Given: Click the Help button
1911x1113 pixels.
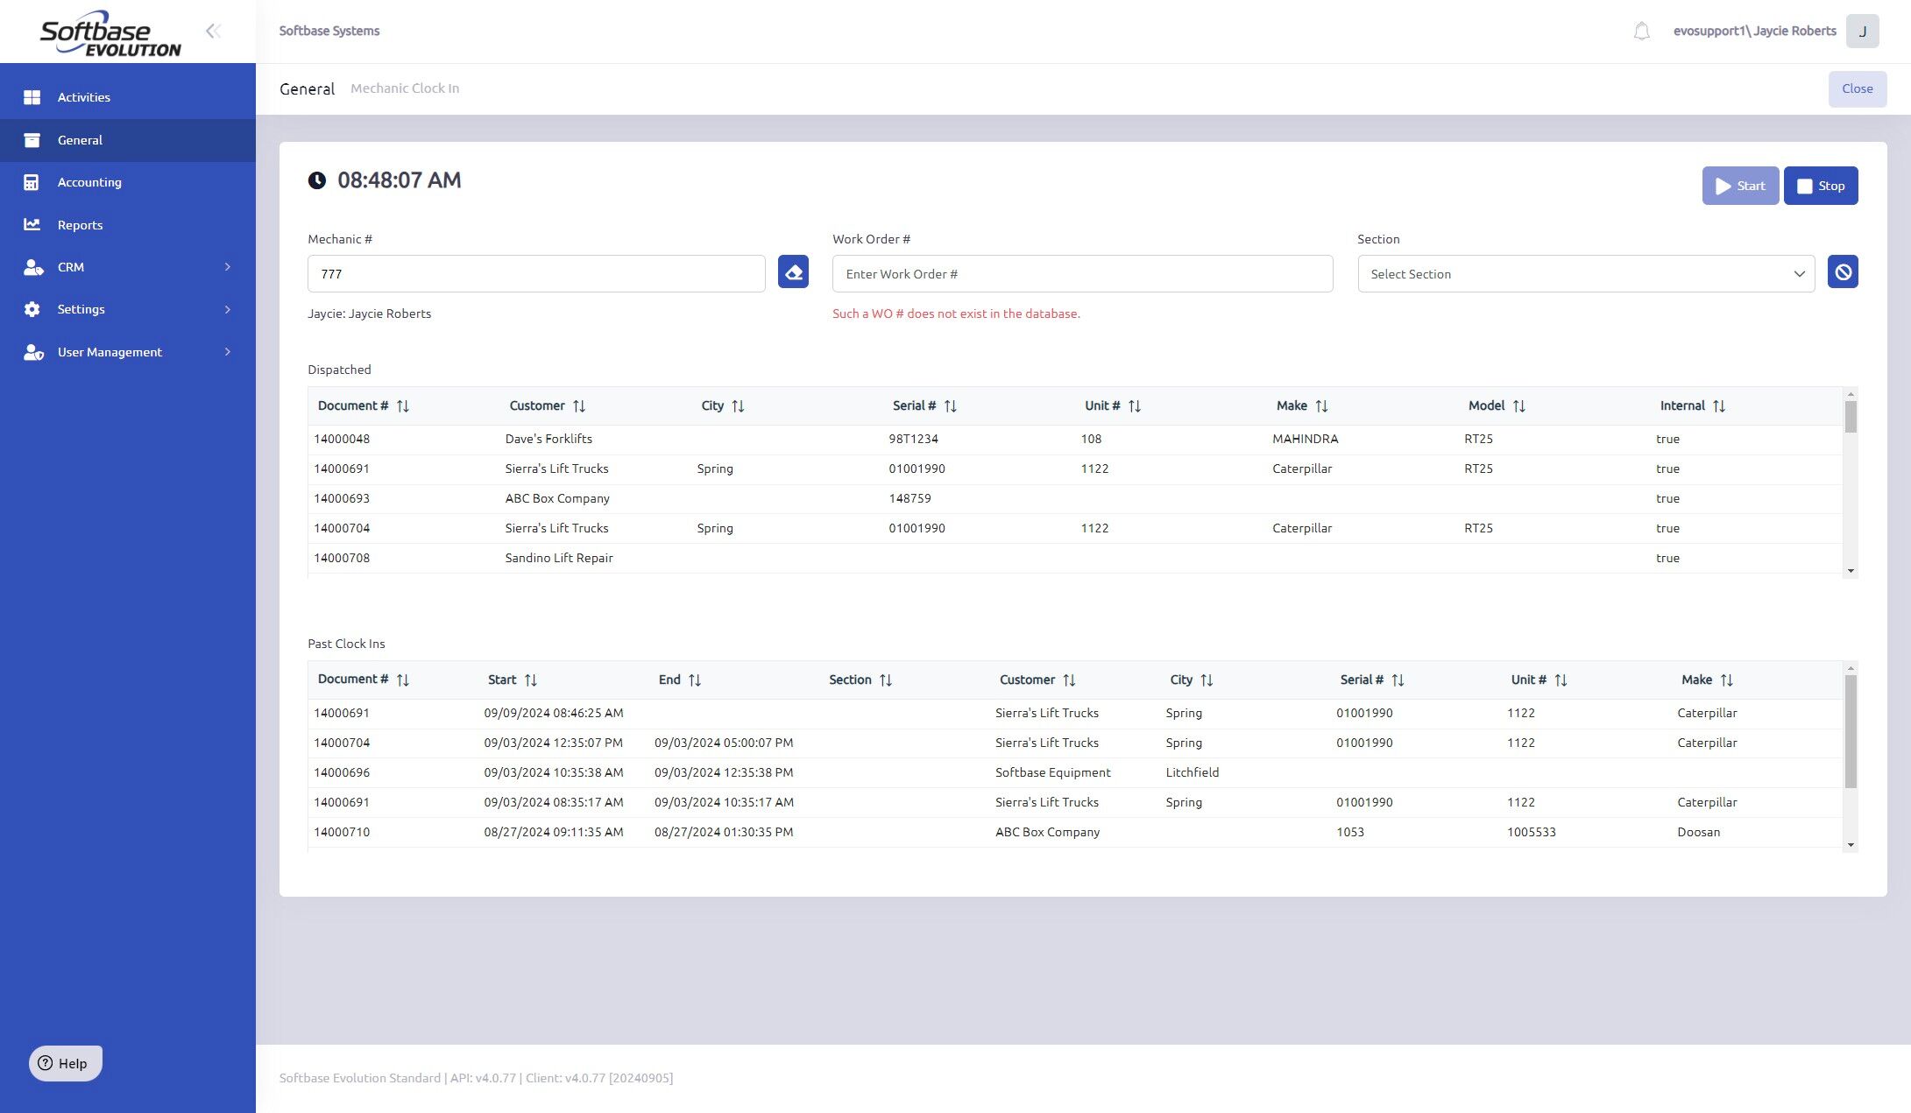Looking at the screenshot, I should coord(66,1063).
